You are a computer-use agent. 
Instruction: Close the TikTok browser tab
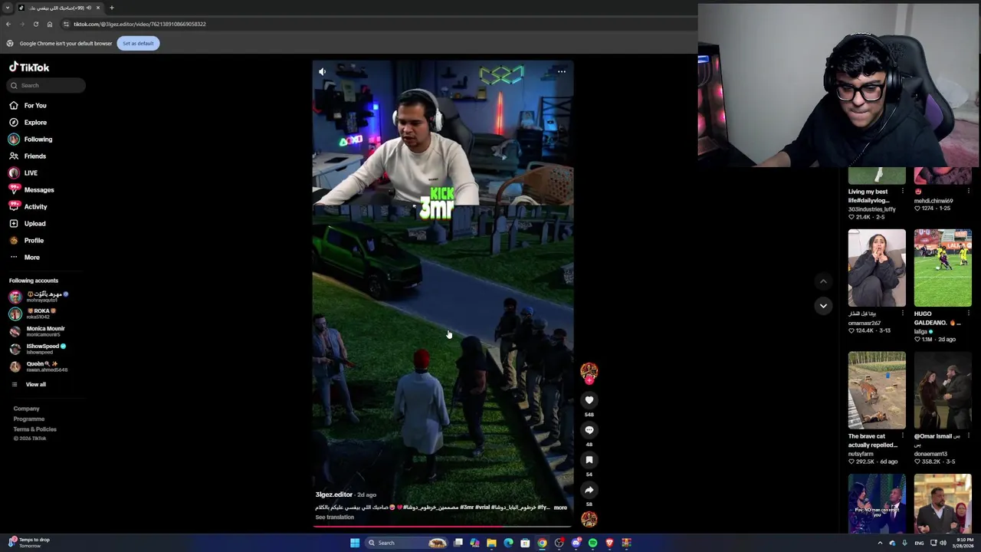click(x=97, y=8)
